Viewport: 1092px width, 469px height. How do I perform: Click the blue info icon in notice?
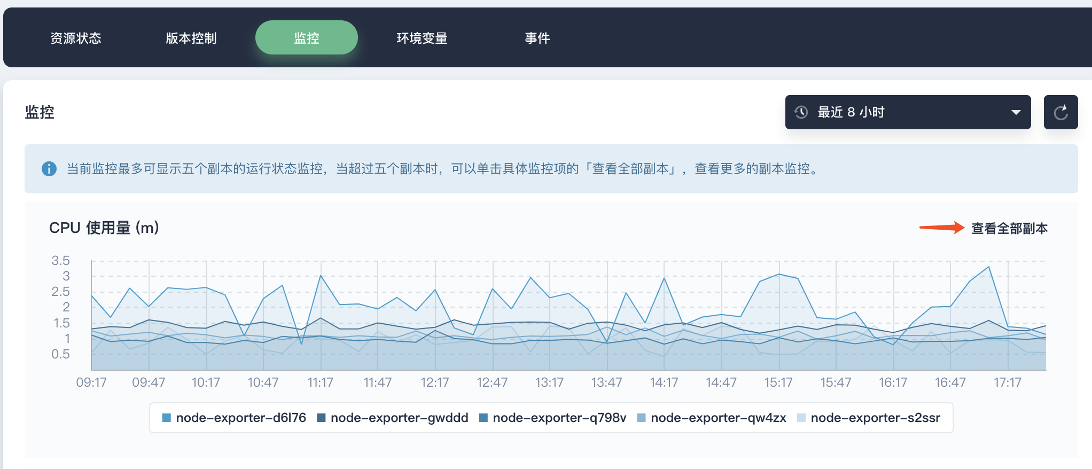point(49,169)
